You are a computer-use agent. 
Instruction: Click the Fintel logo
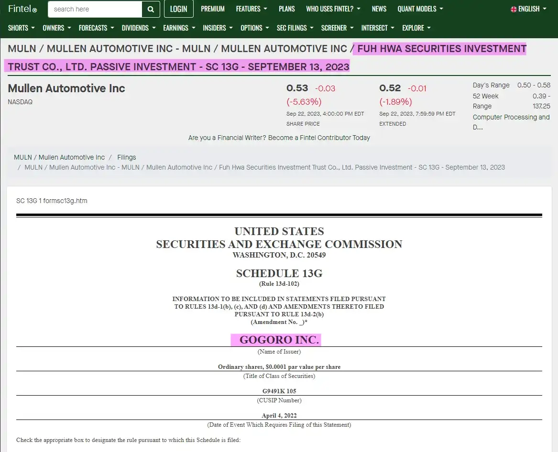(x=22, y=9)
